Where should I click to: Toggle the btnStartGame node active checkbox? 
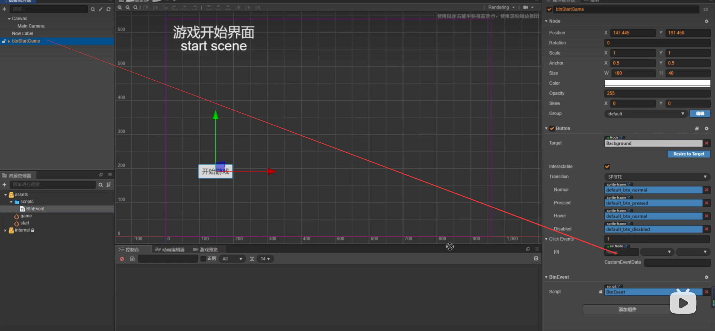[549, 9]
